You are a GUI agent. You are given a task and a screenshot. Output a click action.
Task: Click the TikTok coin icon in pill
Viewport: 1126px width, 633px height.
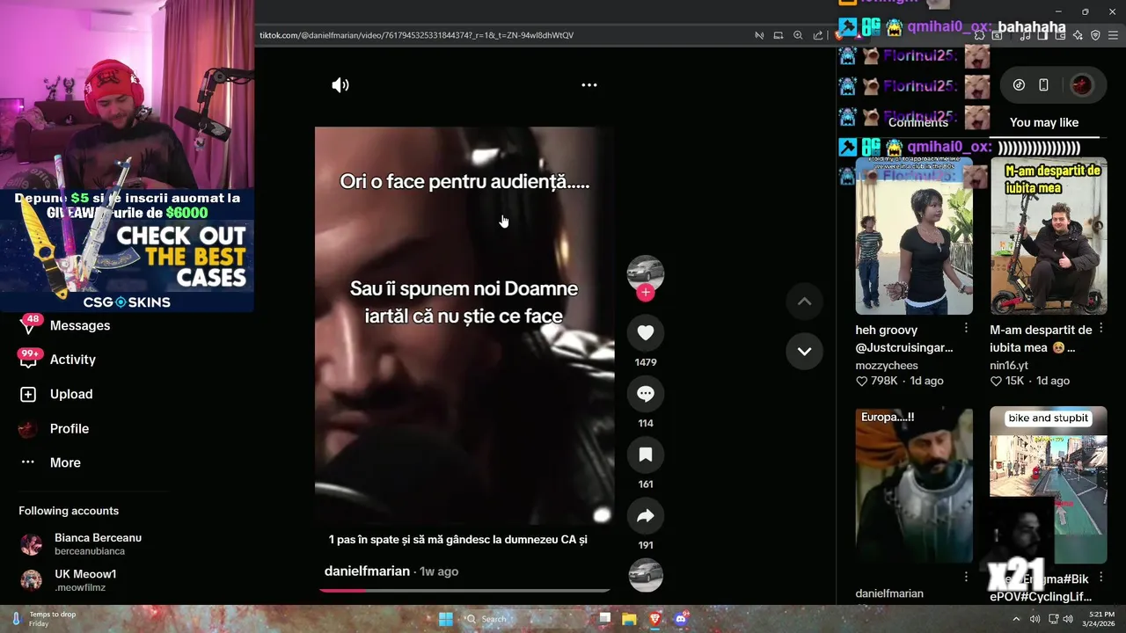(1019, 85)
